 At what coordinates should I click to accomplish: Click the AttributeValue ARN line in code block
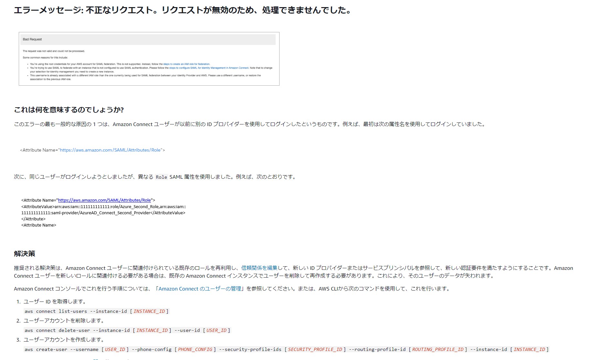point(103,207)
